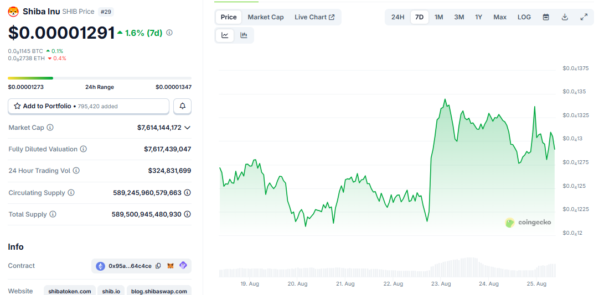Image resolution: width=599 pixels, height=295 pixels.
Task: Click the Add to Portfolio button
Action: point(89,106)
